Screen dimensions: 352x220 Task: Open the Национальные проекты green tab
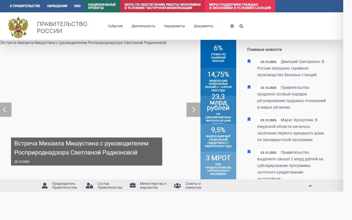[x=102, y=6]
